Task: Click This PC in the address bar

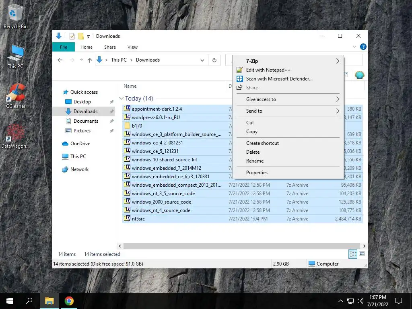Action: tap(119, 60)
